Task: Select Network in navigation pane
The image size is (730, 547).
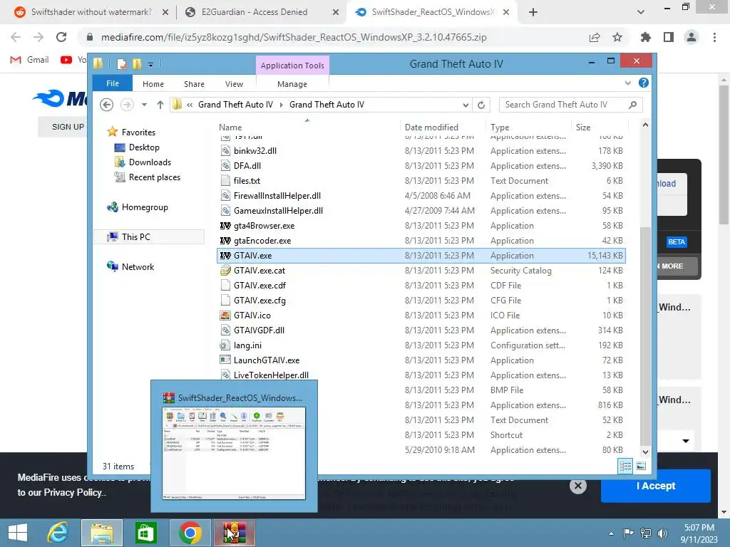Action: 138,267
